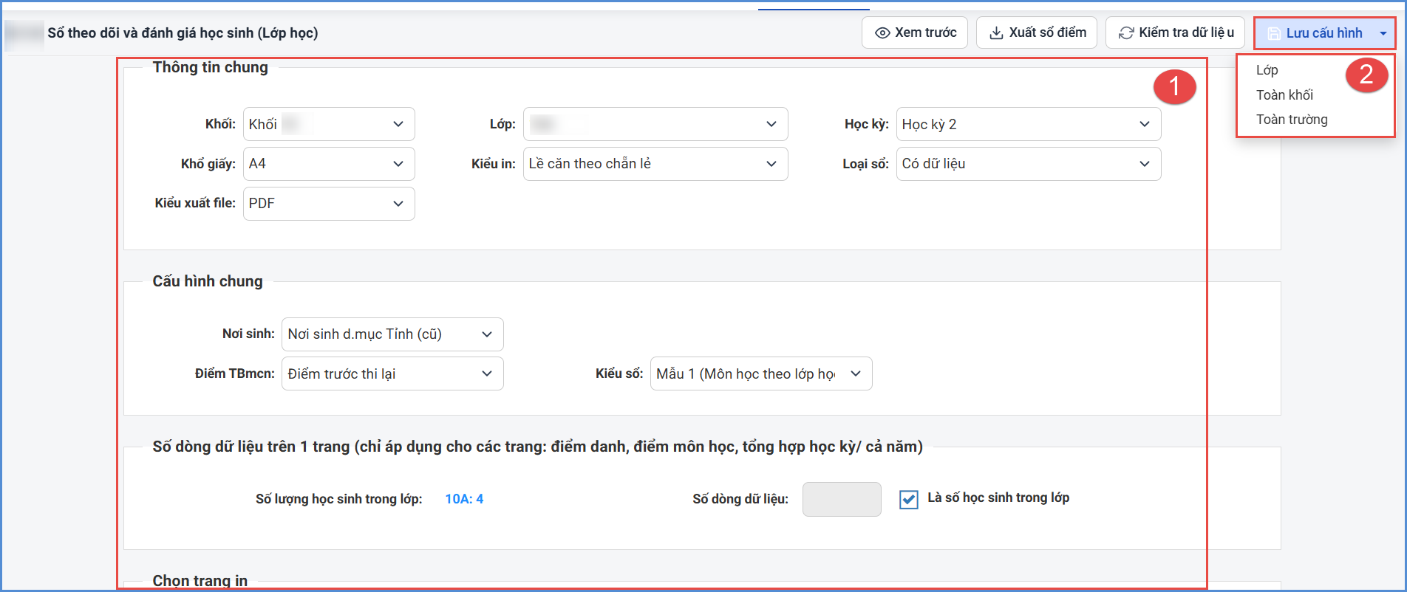Open the Khối dropdown
1407x592 pixels.
[329, 124]
